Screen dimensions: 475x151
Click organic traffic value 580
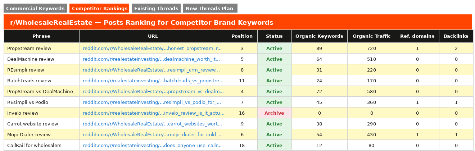371,91
